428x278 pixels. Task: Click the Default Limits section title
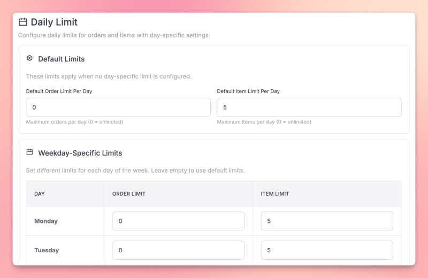[x=61, y=59]
